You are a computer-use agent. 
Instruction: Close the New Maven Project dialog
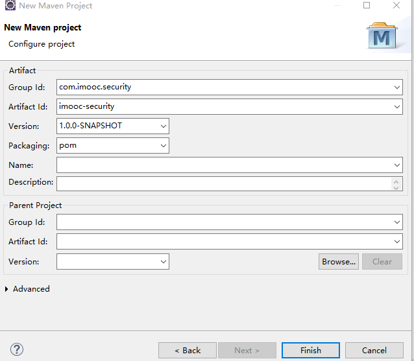pyautogui.click(x=396, y=5)
